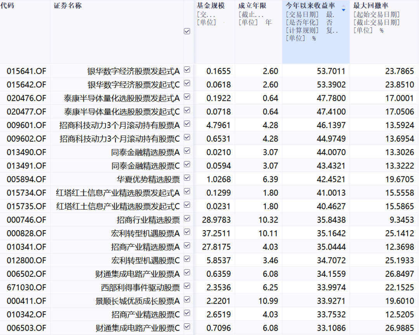
Task: Click year-to-date return value 42.4521
Action: [331, 179]
